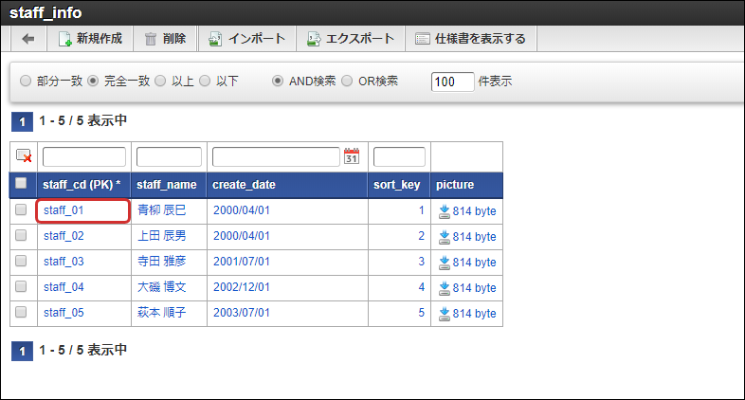Sort by staff_name column header
This screenshot has width=745, height=400.
pos(165,185)
